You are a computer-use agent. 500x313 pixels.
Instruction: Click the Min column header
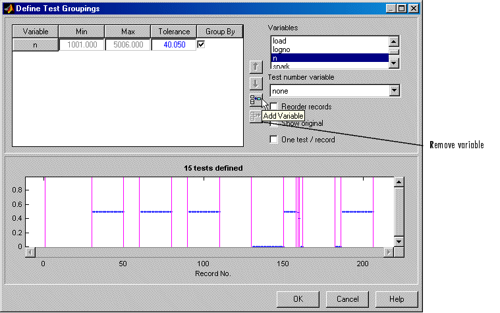point(81,32)
